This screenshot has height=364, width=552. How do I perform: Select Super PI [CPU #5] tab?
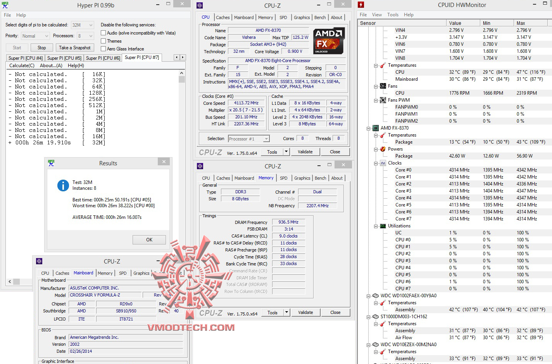(64, 58)
